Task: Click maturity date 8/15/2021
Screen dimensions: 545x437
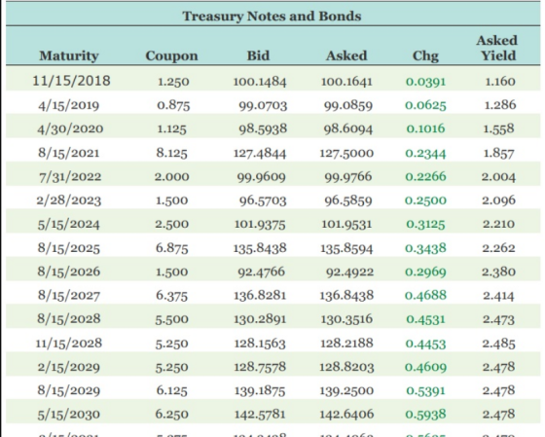Action: tap(69, 153)
